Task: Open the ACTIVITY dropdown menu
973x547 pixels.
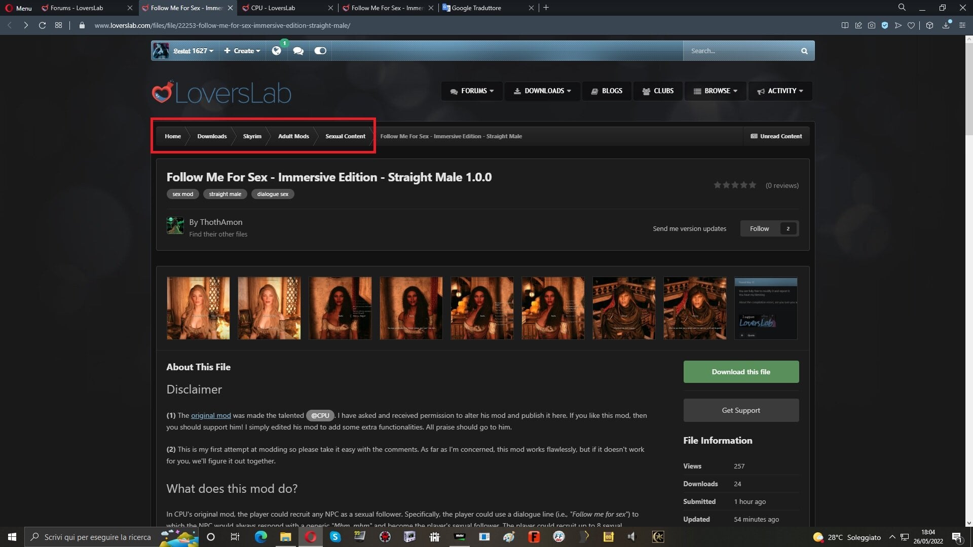Action: 780,91
